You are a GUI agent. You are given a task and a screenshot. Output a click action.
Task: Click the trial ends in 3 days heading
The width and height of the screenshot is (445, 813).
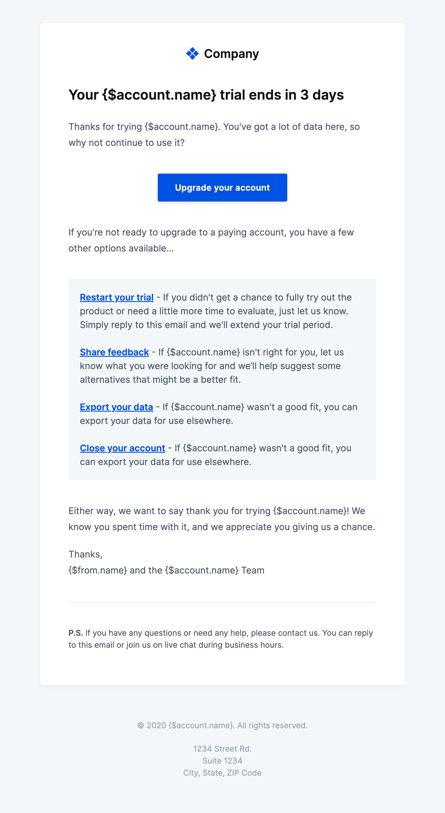[x=206, y=95]
